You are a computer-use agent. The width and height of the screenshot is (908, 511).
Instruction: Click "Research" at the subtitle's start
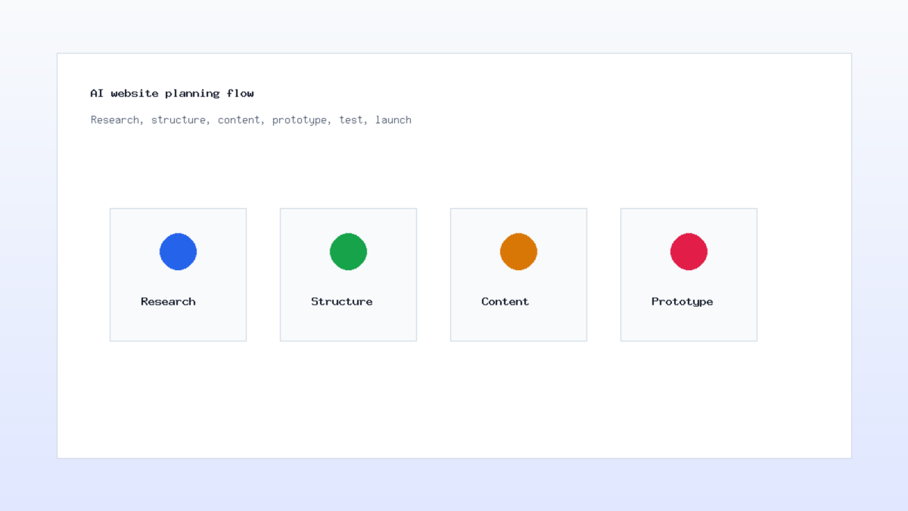tap(115, 120)
